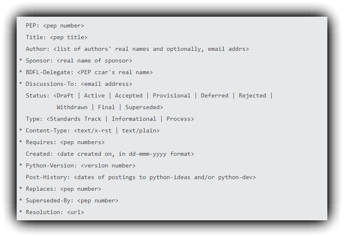Click the 'Requires: <pep numbers>' line
The image size is (344, 237).
65,142
